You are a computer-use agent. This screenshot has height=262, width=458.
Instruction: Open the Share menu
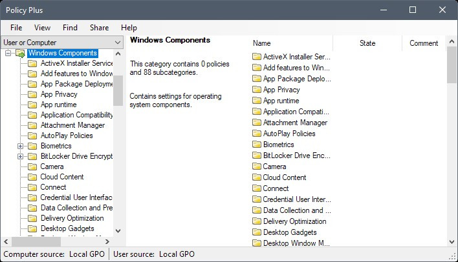tap(100, 28)
